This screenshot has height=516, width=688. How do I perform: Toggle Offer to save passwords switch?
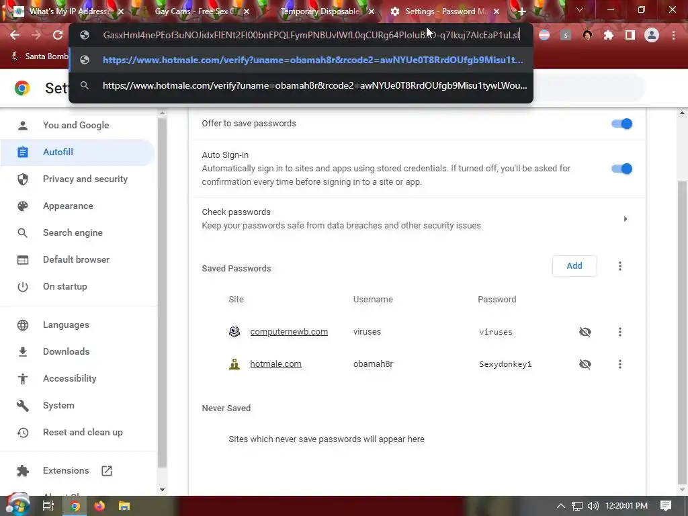click(x=621, y=124)
